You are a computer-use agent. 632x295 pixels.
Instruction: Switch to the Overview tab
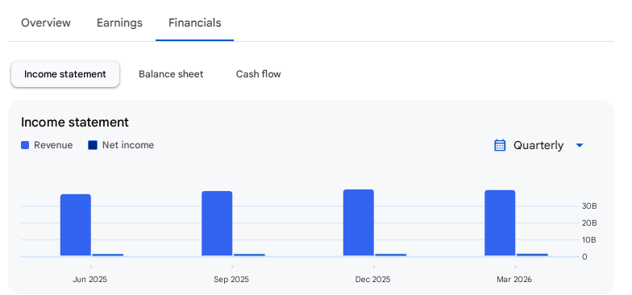[45, 23]
